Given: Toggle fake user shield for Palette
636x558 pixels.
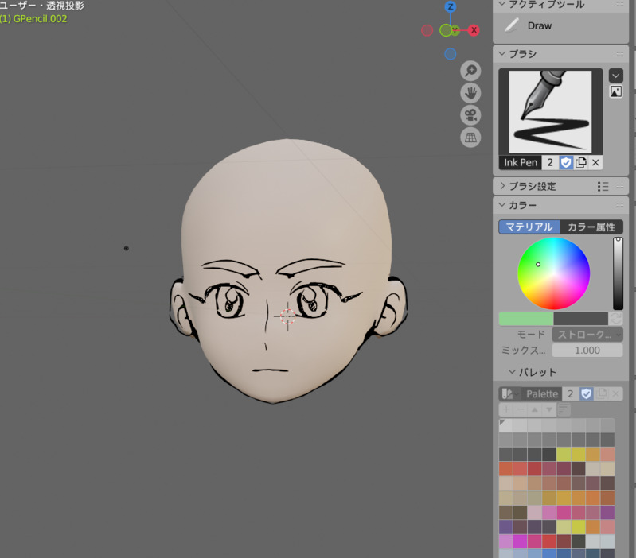Looking at the screenshot, I should [586, 394].
